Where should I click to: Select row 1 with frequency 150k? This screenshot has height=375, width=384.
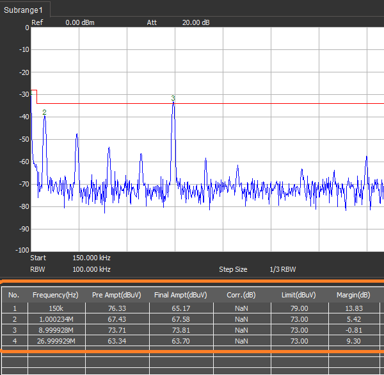(x=56, y=308)
